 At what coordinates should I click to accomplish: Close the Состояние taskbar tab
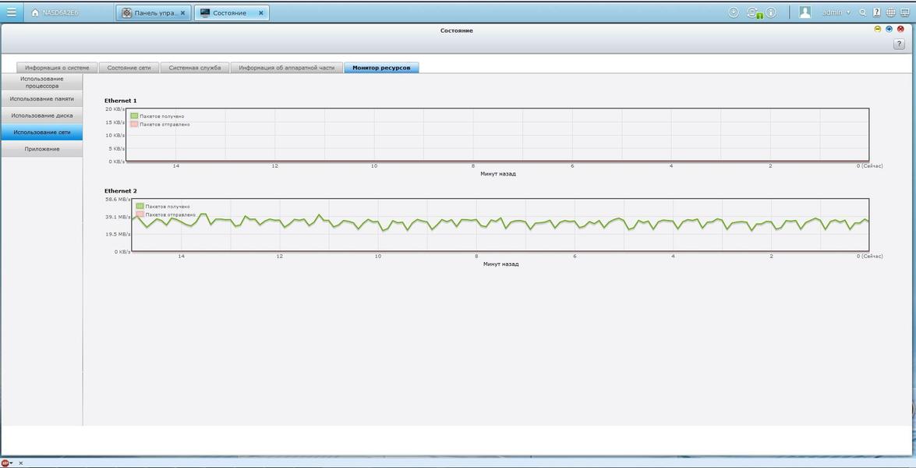261,12
